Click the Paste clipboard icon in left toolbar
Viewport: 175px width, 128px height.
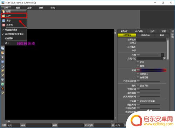[x=3, y=53]
